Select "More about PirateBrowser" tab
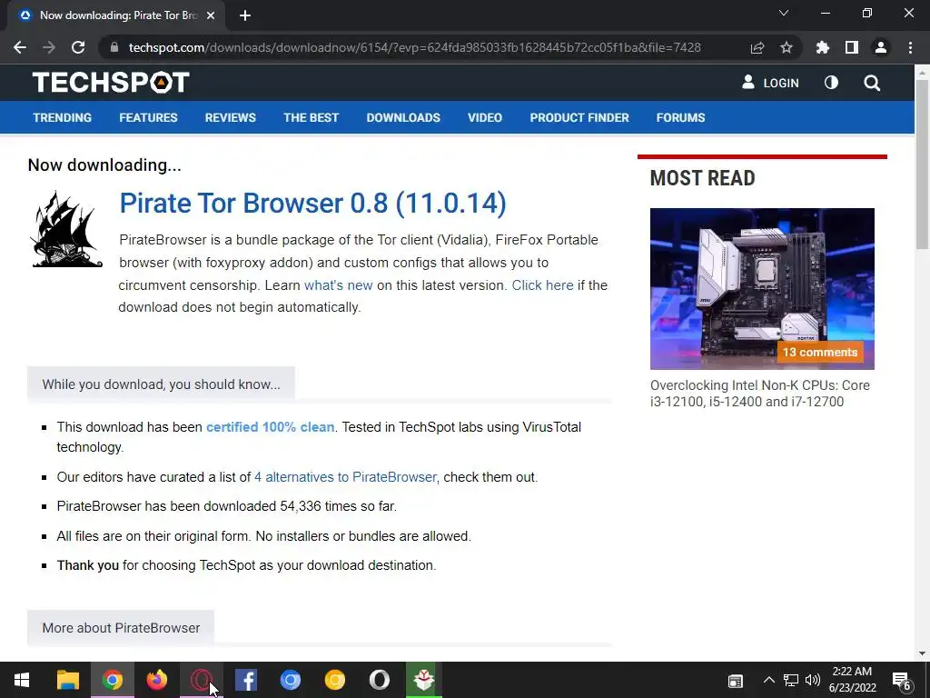 coord(121,628)
